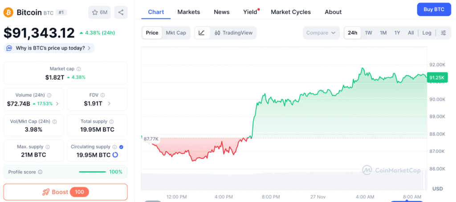Expand the Volume (24h) chevron arrow
This screenshot has height=202, width=456.
point(57,104)
